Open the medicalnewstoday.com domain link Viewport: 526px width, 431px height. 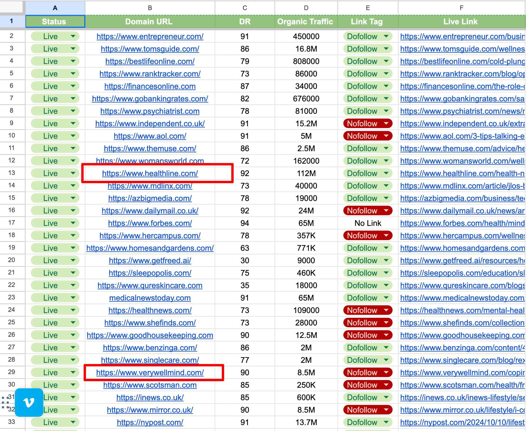point(150,298)
